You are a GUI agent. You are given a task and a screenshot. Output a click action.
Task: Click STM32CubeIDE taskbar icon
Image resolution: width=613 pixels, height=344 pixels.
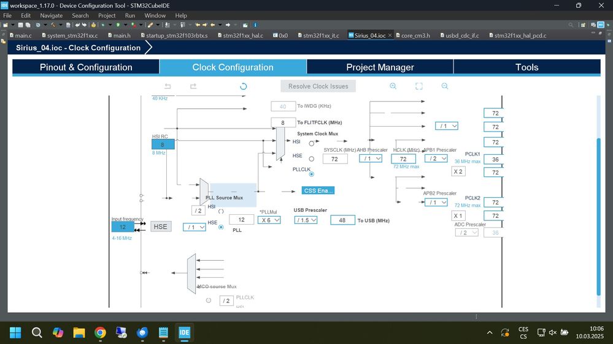point(184,333)
